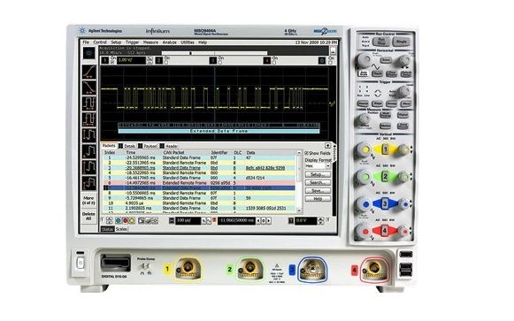Click the Delete All button
This screenshot has width=514, height=321.
(88, 216)
